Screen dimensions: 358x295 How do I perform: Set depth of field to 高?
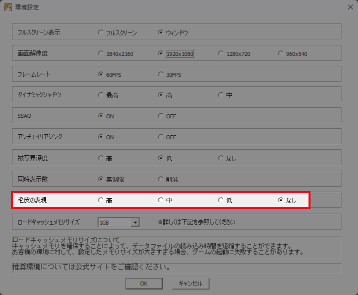click(x=101, y=158)
